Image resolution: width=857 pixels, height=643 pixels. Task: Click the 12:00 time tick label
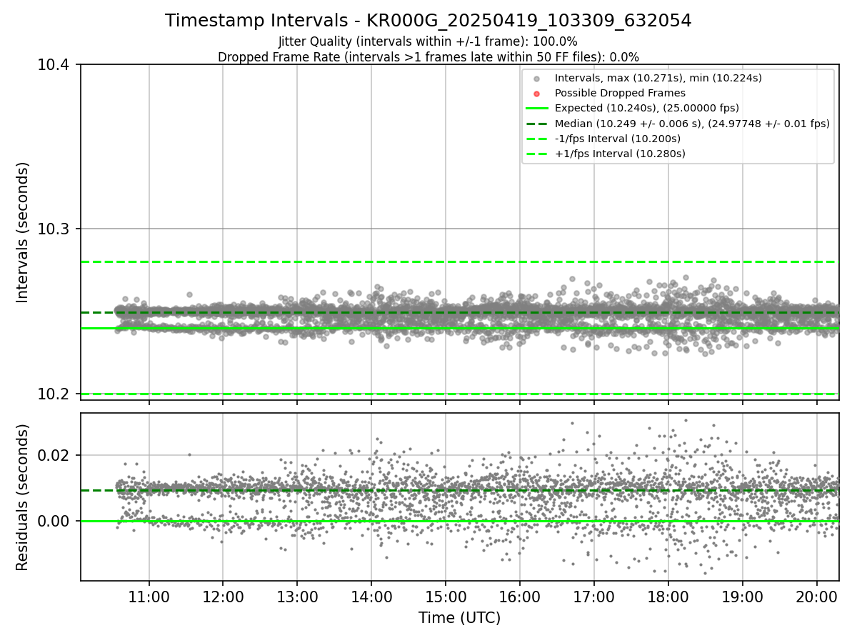[x=223, y=596]
